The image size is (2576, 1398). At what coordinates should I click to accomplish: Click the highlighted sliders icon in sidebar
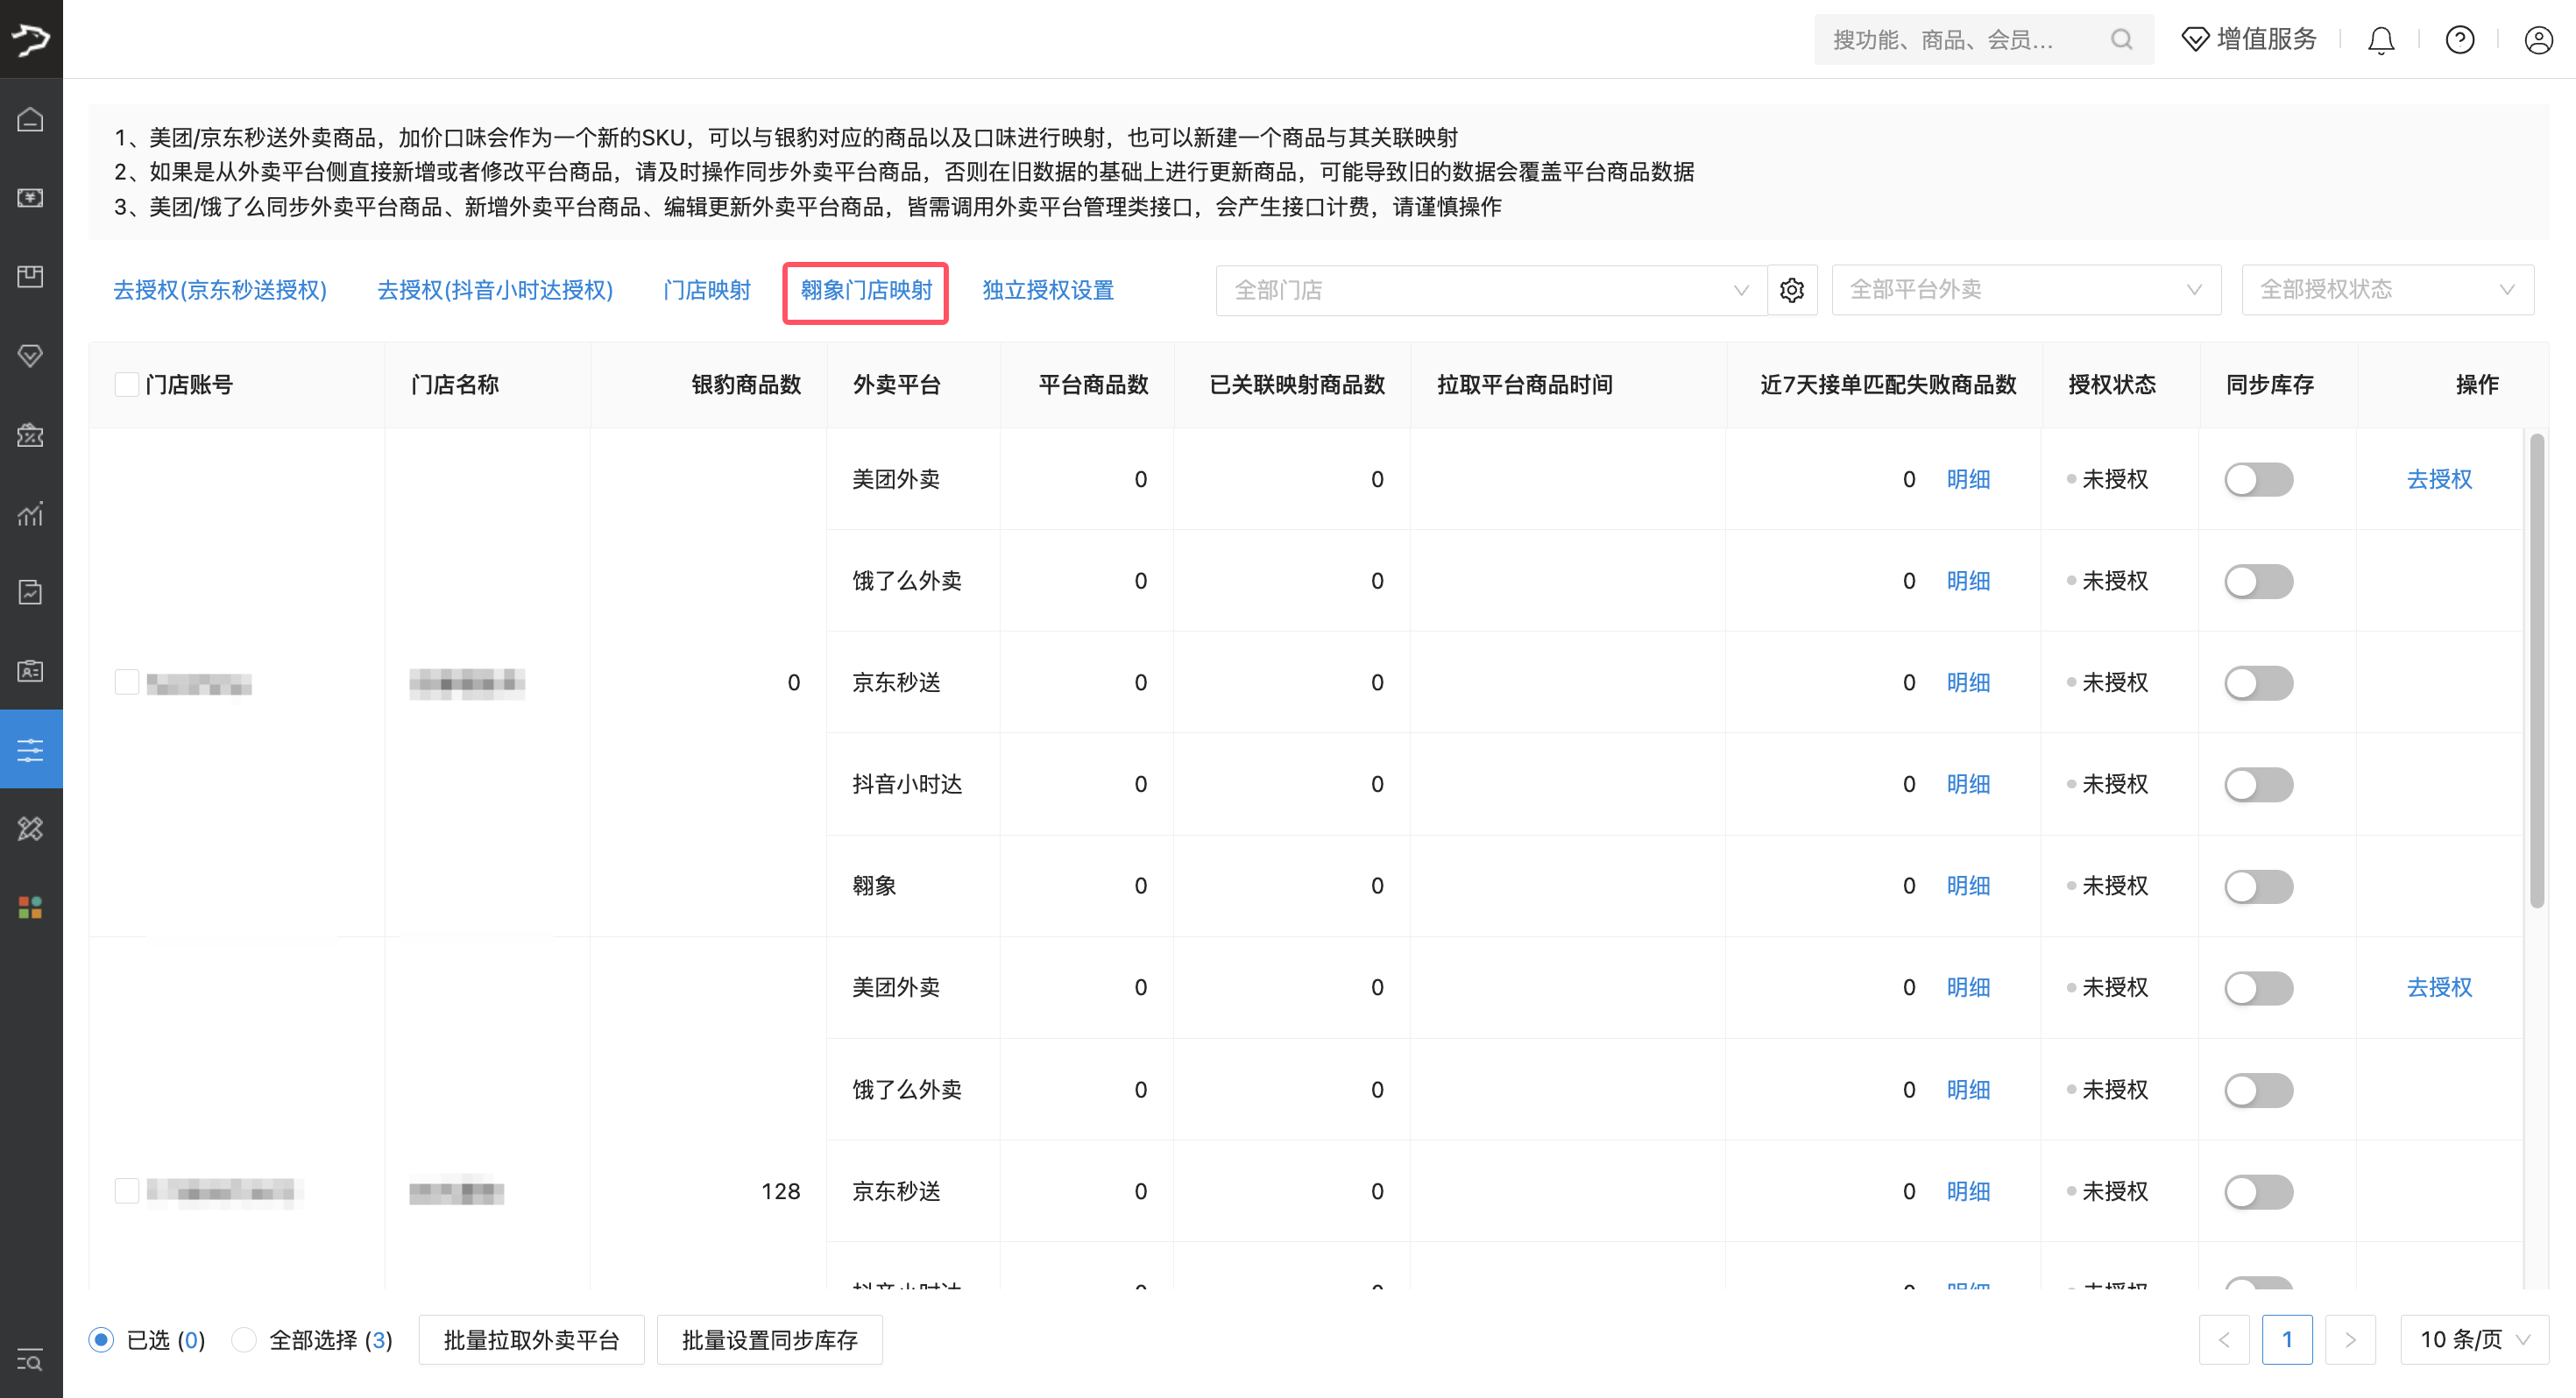pyautogui.click(x=30, y=748)
